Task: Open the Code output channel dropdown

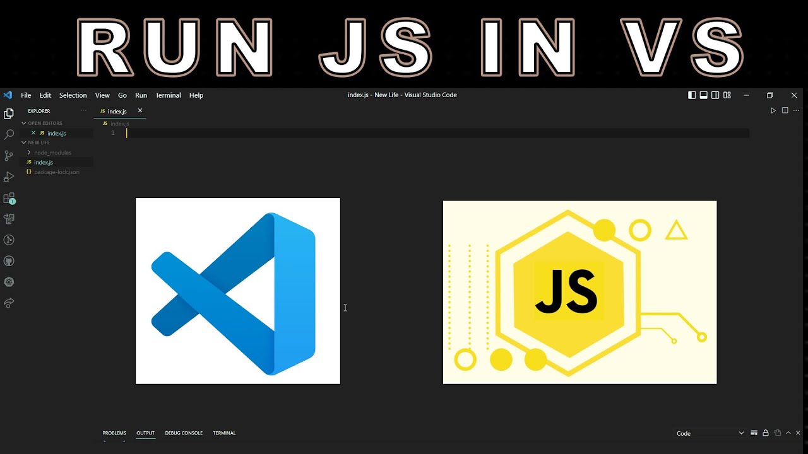Action: coord(710,433)
